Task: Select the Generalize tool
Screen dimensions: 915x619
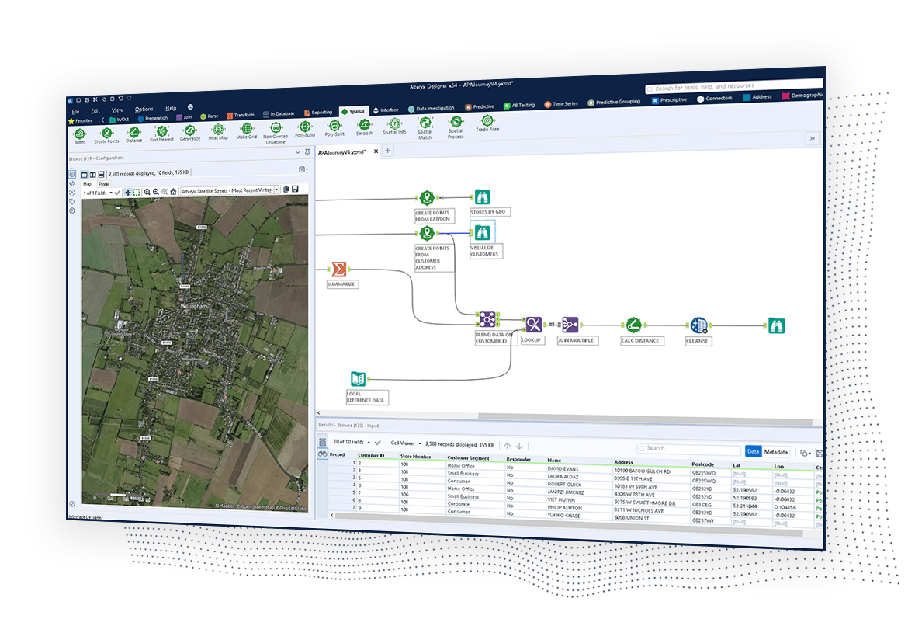Action: (x=189, y=133)
